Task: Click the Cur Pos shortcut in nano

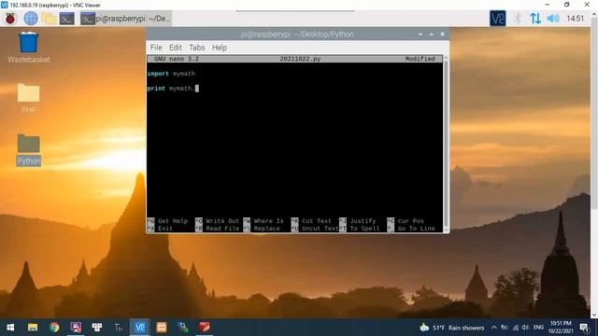Action: click(x=406, y=221)
